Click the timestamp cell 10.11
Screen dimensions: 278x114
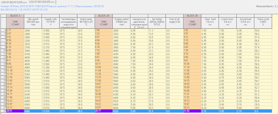pyautogui.click(x=104, y=64)
